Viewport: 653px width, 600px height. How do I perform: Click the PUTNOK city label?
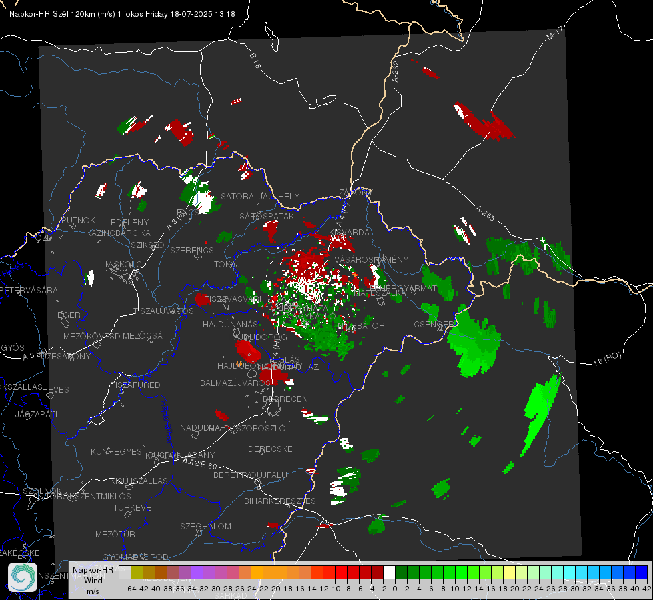pyautogui.click(x=78, y=220)
